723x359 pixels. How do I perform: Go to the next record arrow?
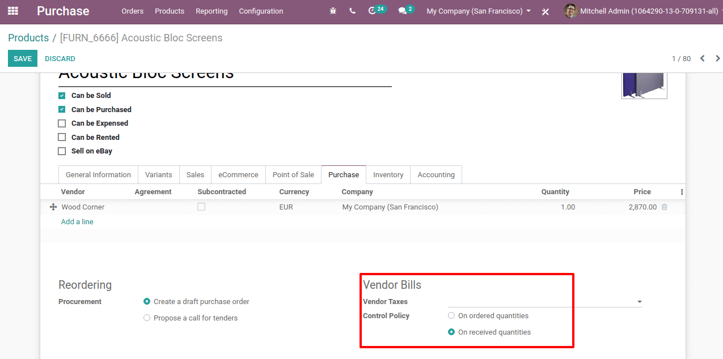[x=718, y=58]
